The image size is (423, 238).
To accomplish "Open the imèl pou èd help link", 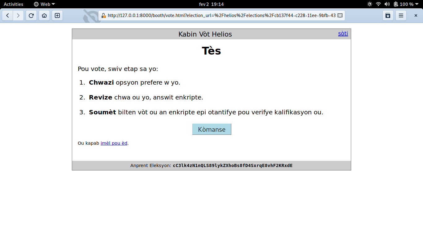I will point(114,143).
